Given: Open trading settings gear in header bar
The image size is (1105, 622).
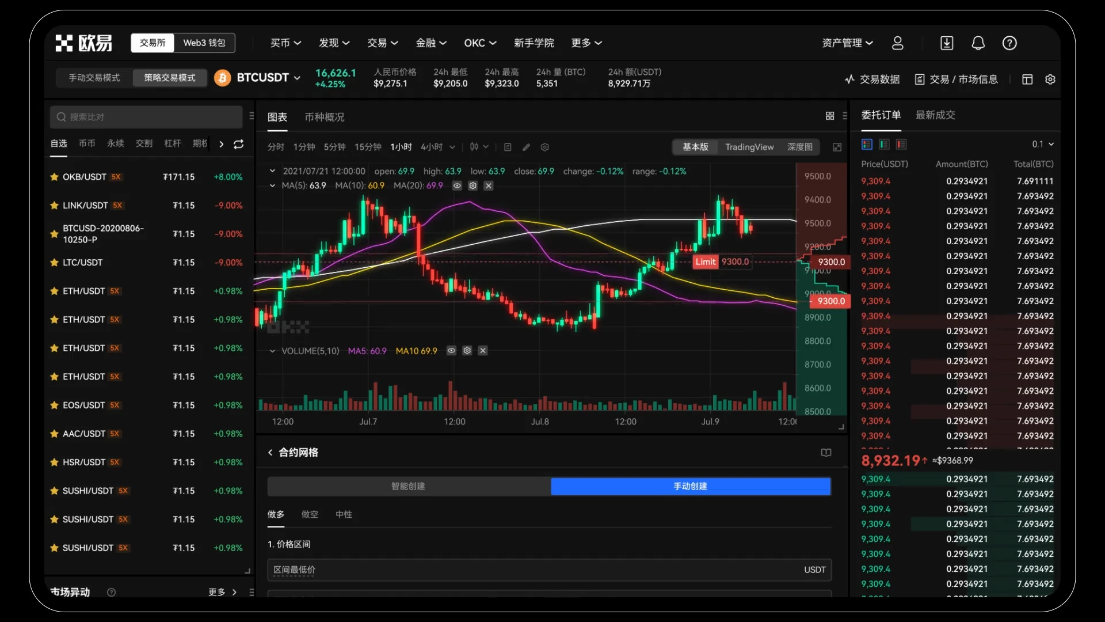Looking at the screenshot, I should [x=1050, y=79].
